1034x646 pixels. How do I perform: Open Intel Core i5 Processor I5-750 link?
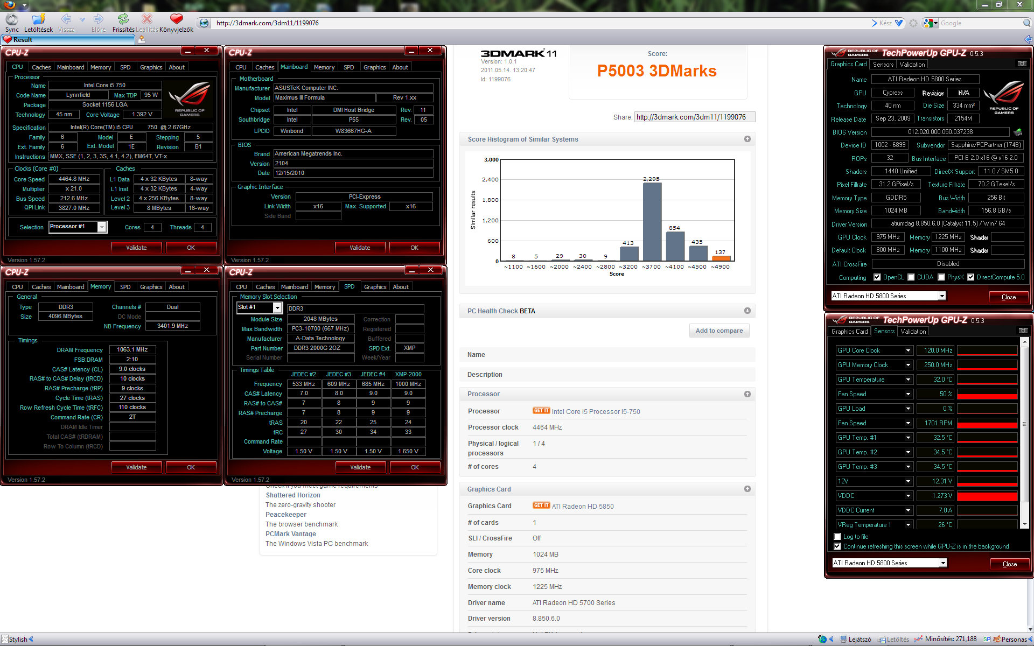[596, 412]
